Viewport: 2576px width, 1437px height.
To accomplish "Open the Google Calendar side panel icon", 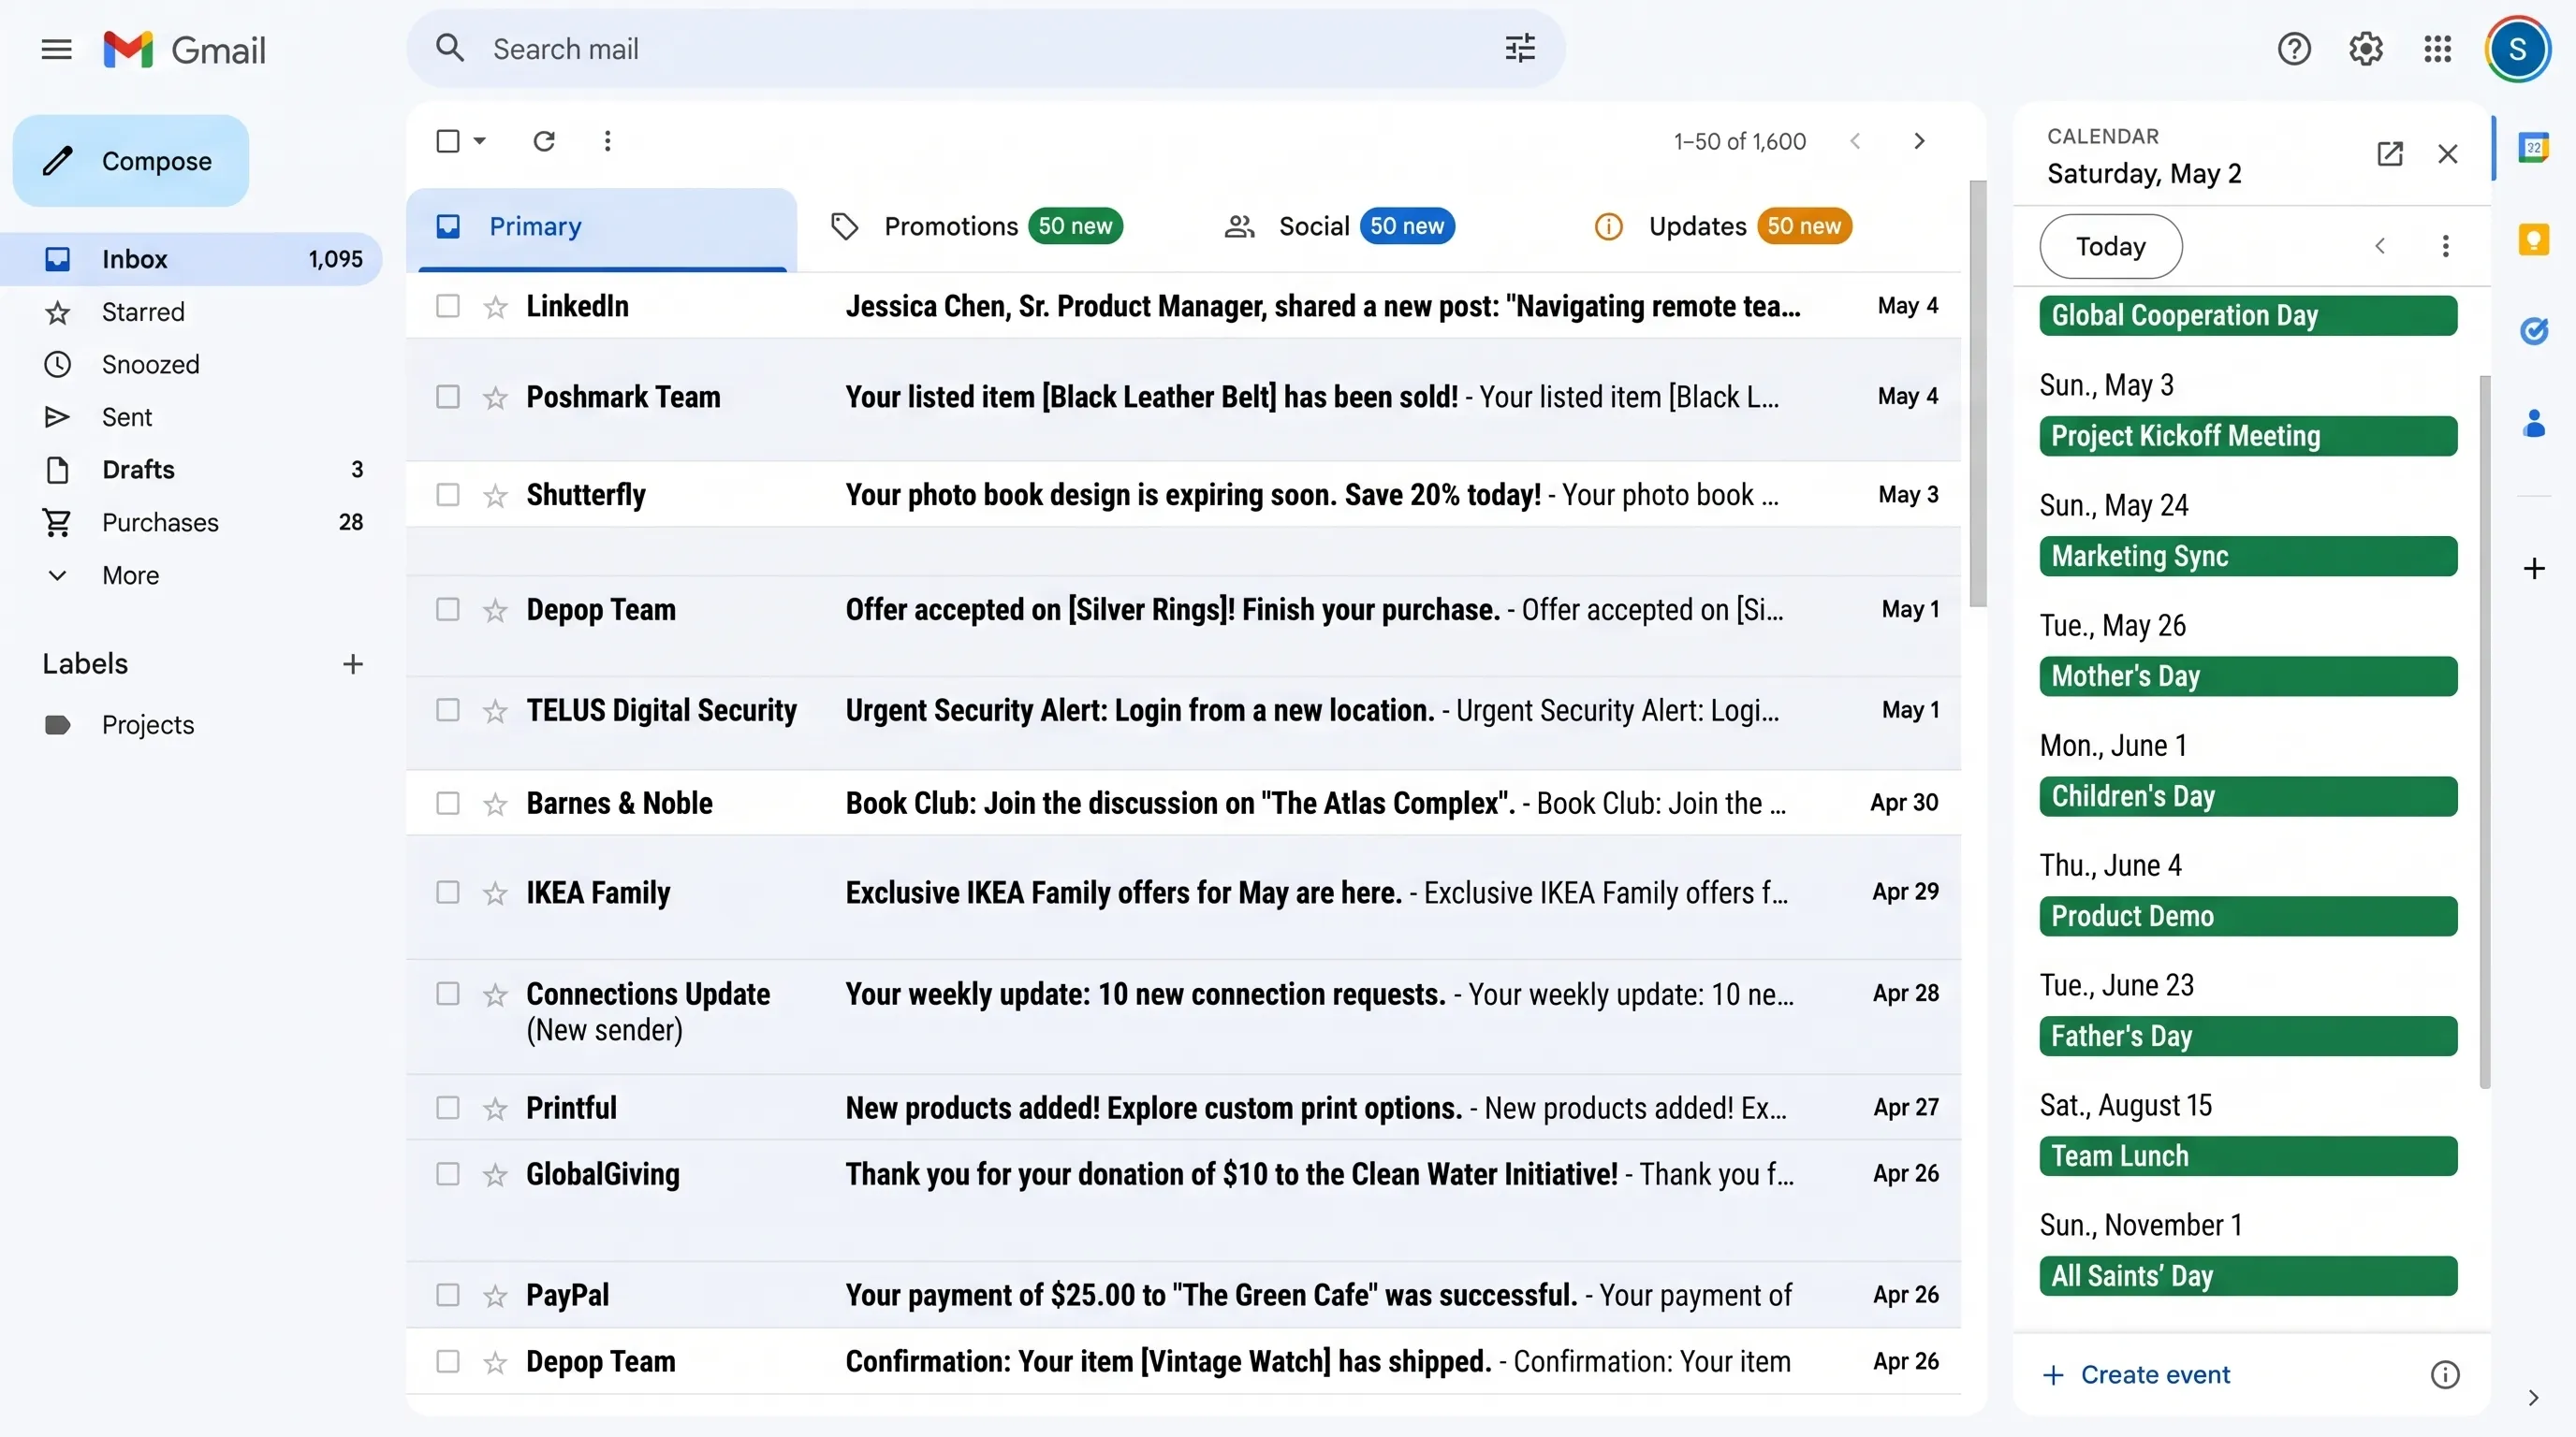I will 2534,149.
